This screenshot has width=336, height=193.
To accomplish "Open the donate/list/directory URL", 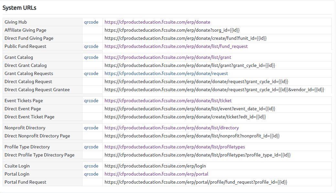I will [x=172, y=128].
